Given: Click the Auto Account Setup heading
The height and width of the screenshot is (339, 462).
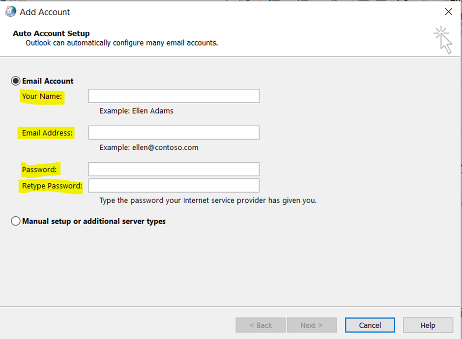Looking at the screenshot, I should [x=51, y=33].
